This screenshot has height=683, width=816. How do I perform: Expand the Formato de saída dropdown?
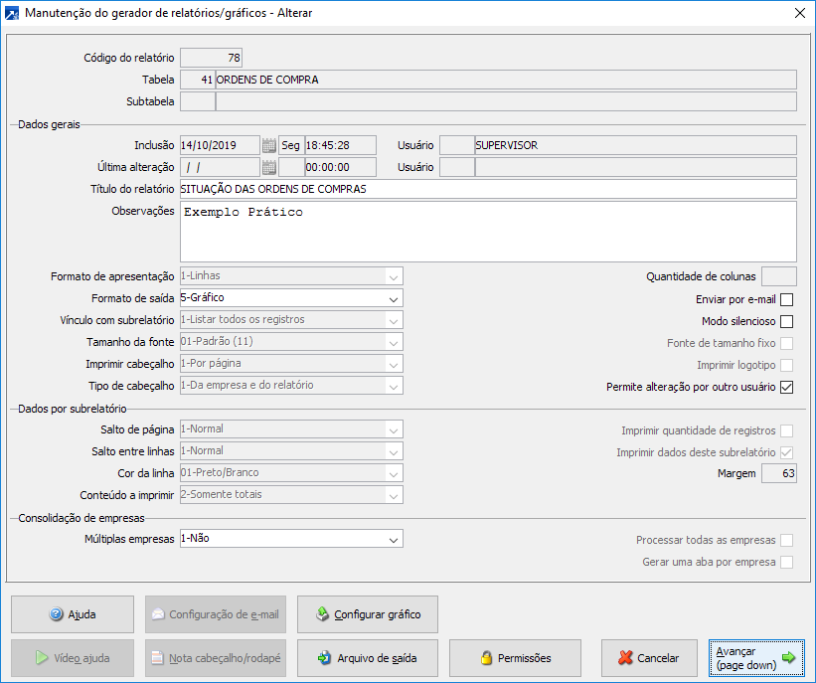[394, 298]
